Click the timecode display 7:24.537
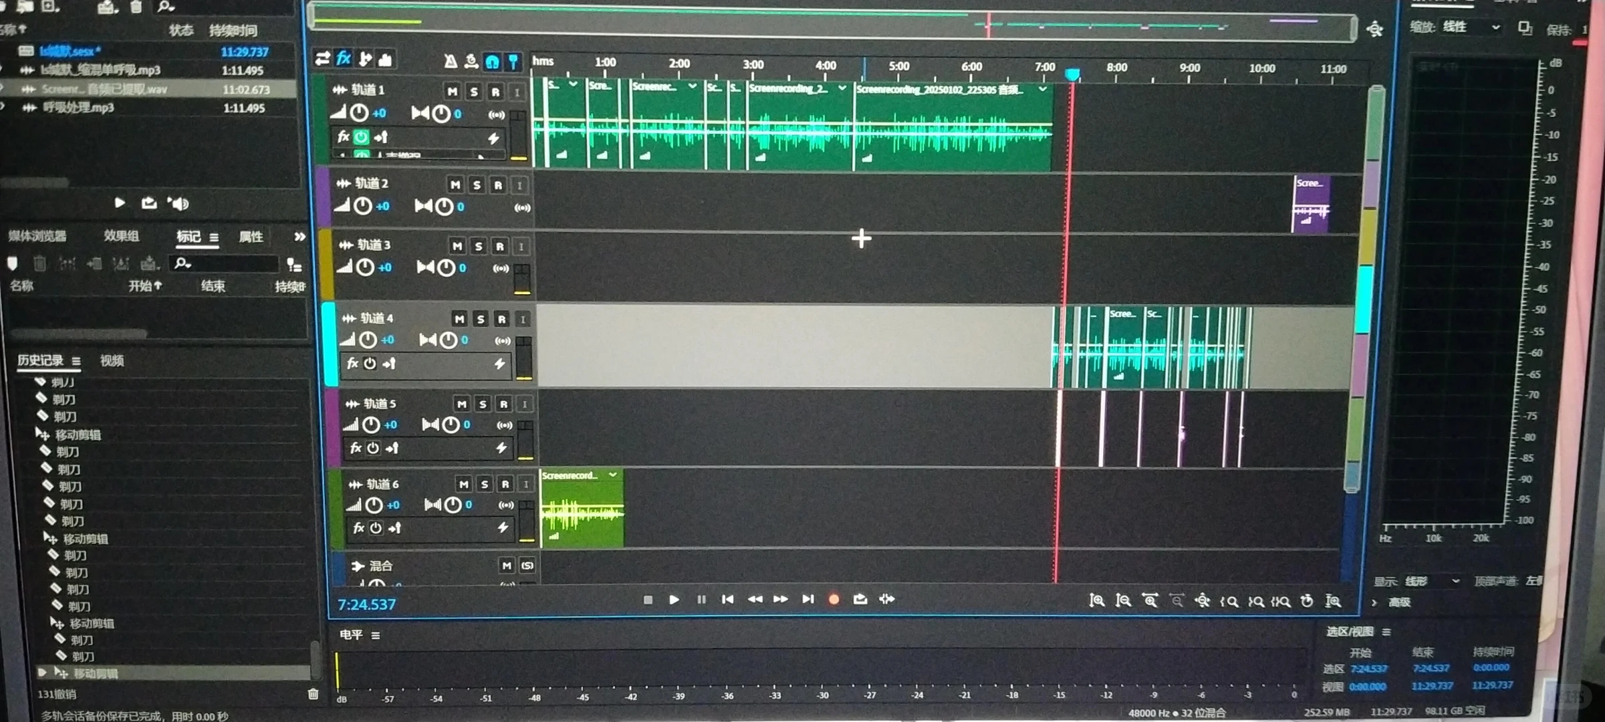Image resolution: width=1605 pixels, height=722 pixels. point(366,605)
